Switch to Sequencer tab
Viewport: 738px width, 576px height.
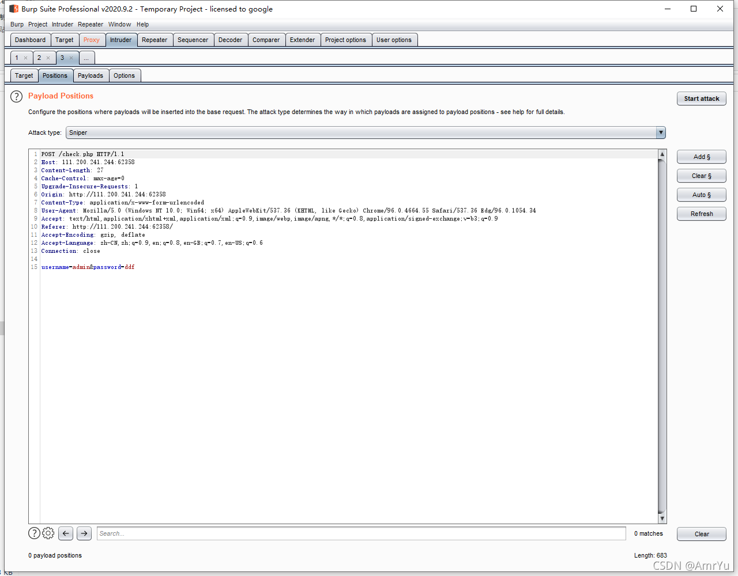(x=193, y=40)
